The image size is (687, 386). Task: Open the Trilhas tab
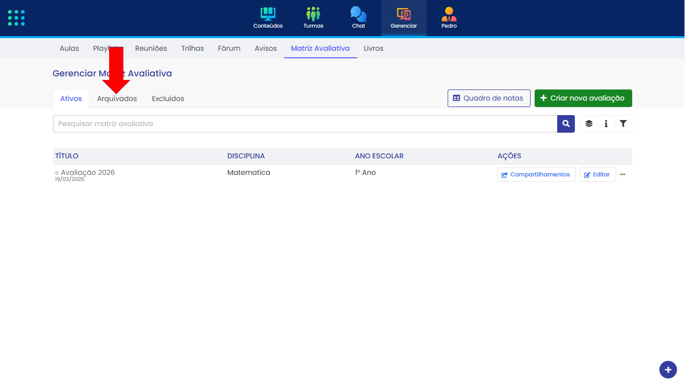coord(193,48)
